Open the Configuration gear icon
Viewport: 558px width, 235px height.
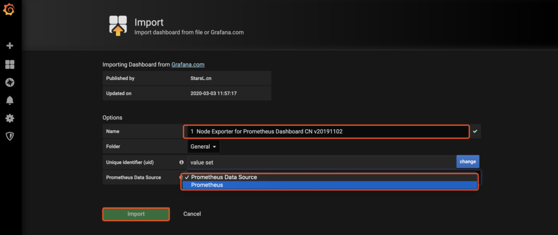pyautogui.click(x=10, y=118)
